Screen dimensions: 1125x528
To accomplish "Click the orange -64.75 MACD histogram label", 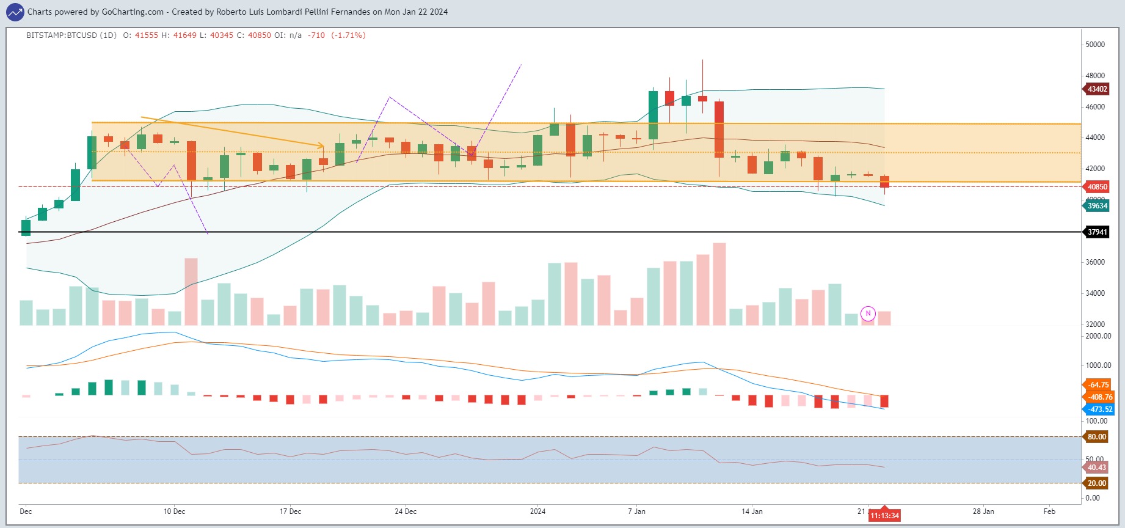I will point(1099,385).
